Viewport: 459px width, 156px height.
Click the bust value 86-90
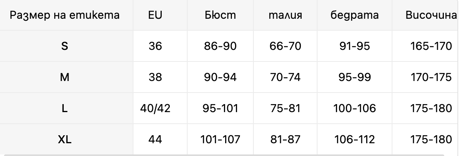[x=220, y=46]
